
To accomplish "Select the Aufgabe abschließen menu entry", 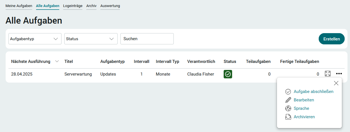I will (x=314, y=92).
